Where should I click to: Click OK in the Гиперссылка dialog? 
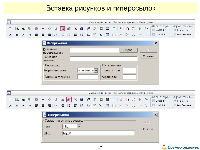147,122
